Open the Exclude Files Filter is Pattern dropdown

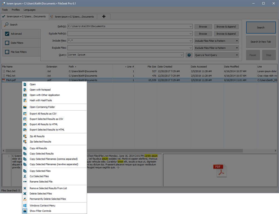pos(217,48)
